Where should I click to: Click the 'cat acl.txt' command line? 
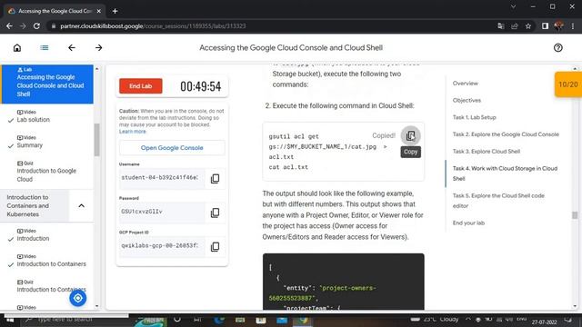288,167
